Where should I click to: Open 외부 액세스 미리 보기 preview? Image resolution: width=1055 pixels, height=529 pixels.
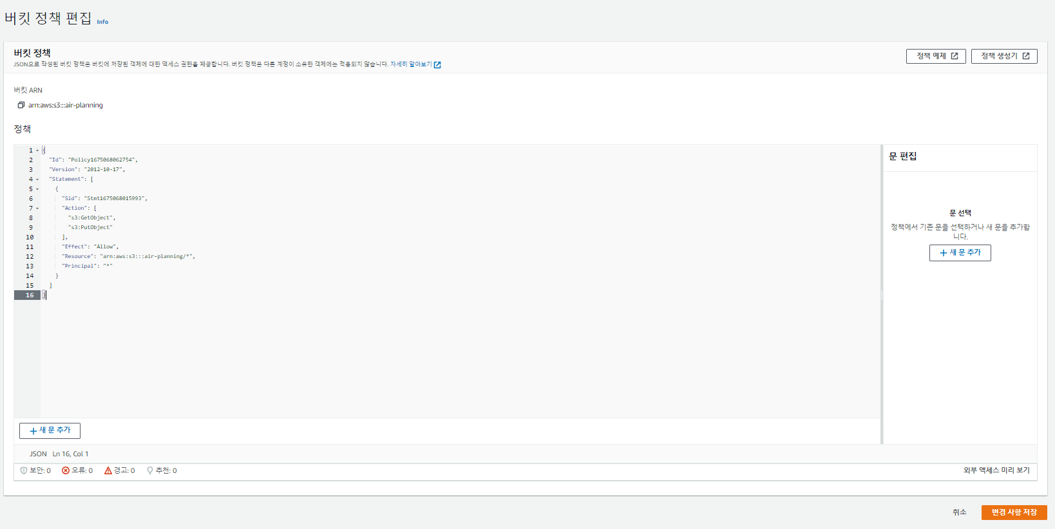pyautogui.click(x=996, y=470)
